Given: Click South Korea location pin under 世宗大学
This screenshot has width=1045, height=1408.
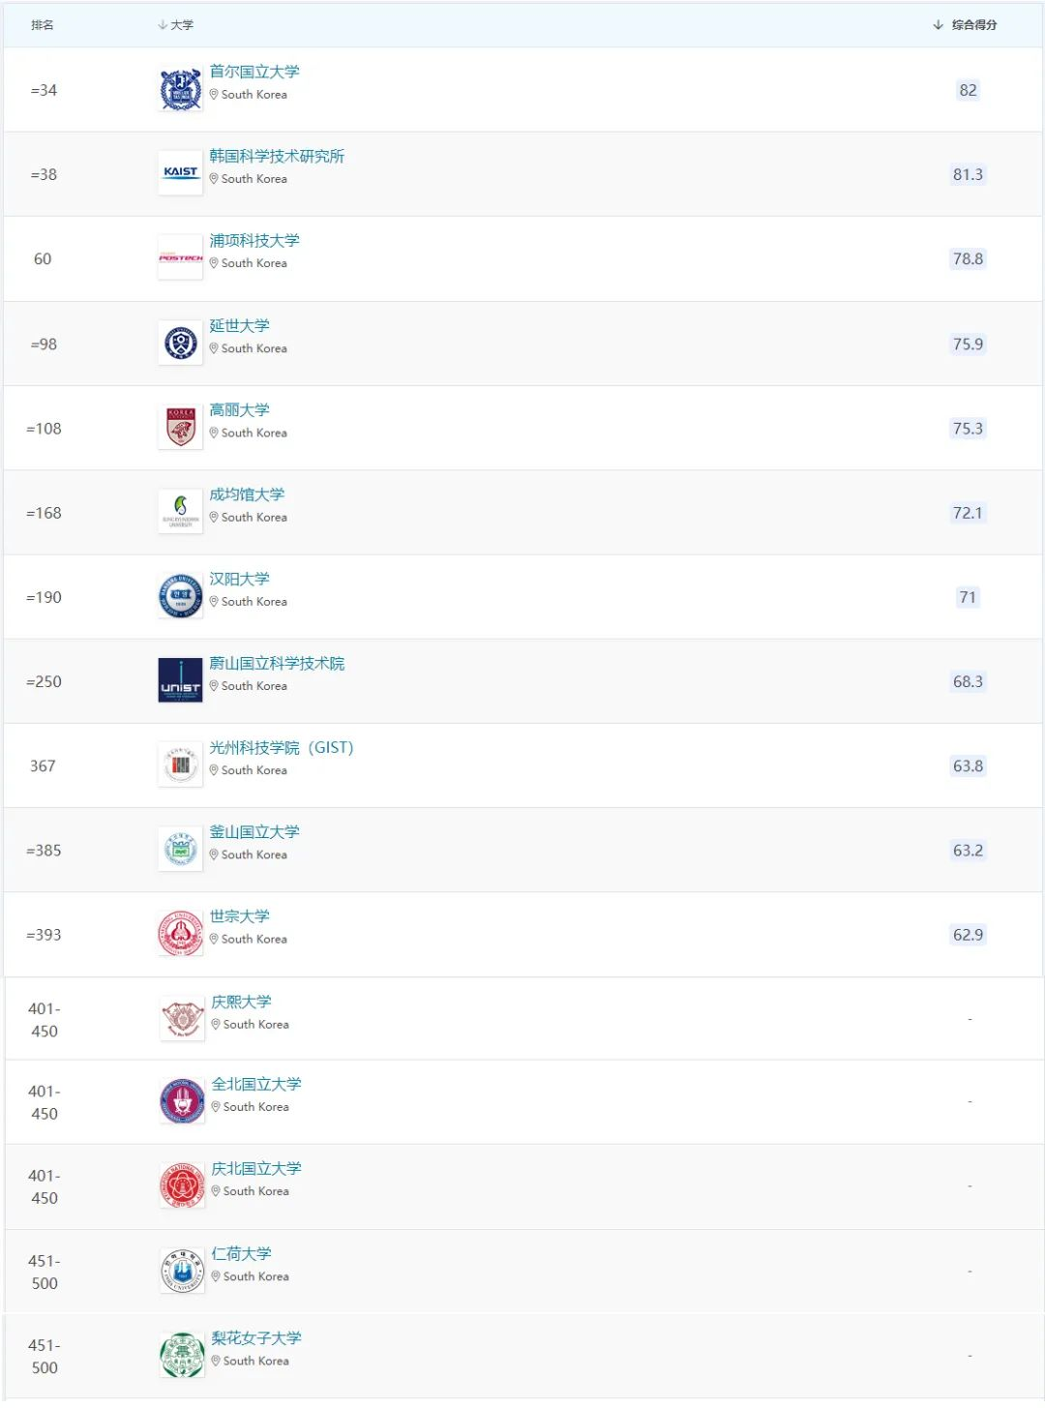Looking at the screenshot, I should pos(214,939).
